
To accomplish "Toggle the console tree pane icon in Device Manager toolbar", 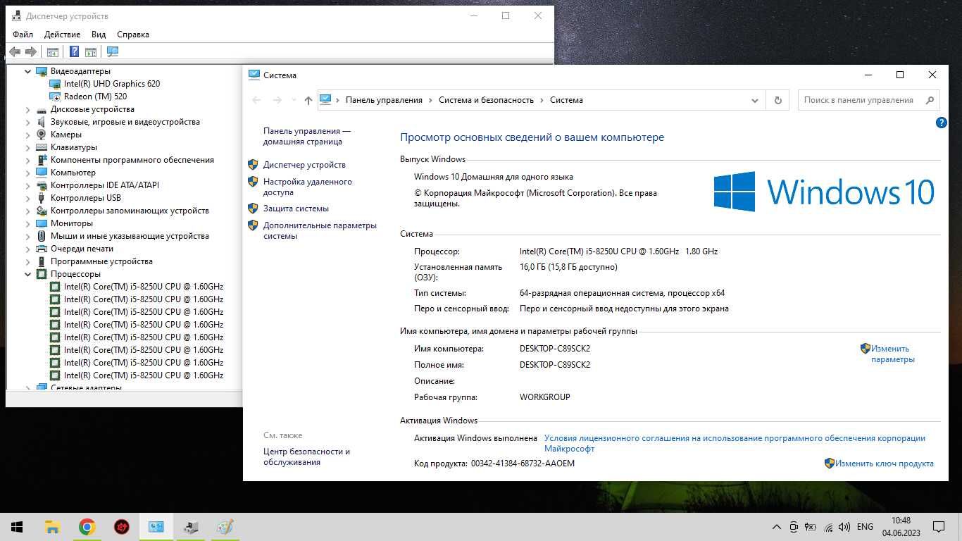I will coord(53,51).
